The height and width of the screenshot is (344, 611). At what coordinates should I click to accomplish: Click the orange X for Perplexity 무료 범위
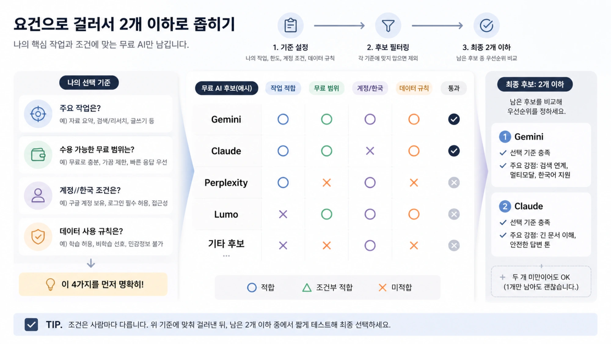pyautogui.click(x=327, y=183)
